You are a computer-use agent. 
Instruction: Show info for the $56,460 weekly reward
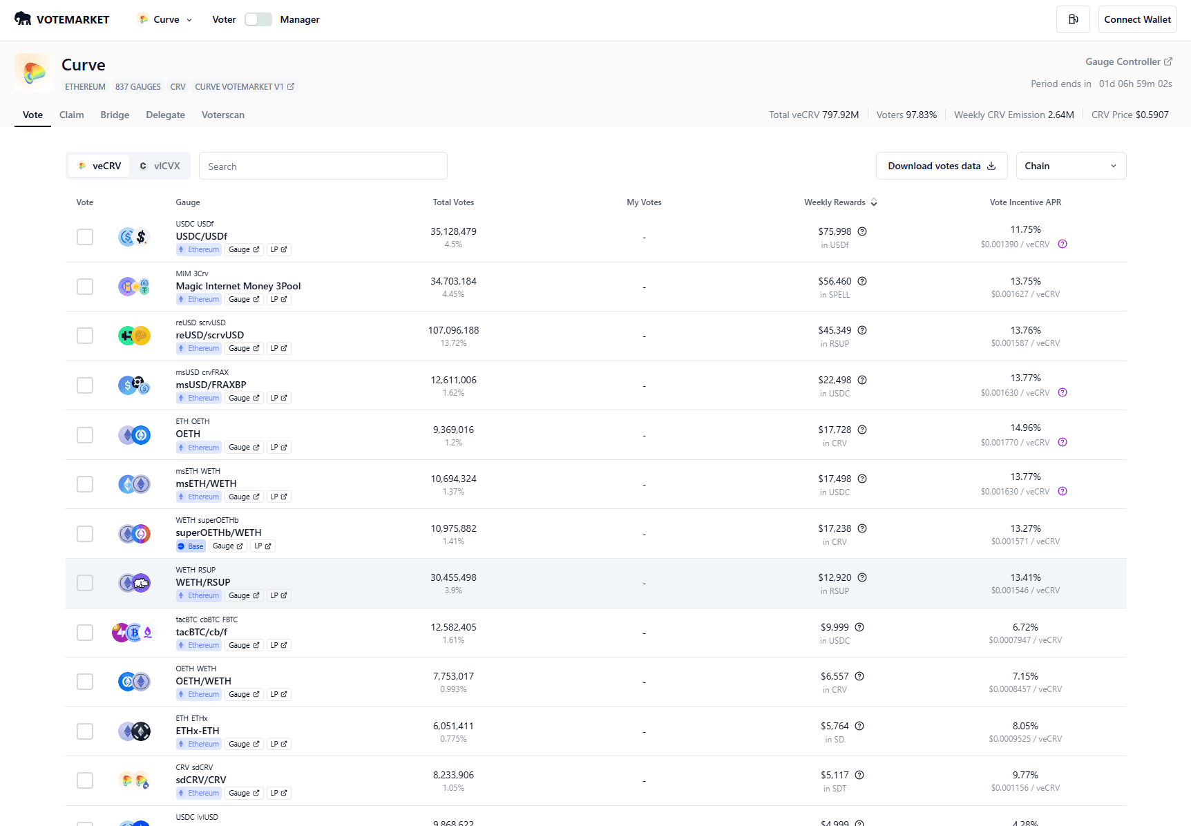point(862,281)
